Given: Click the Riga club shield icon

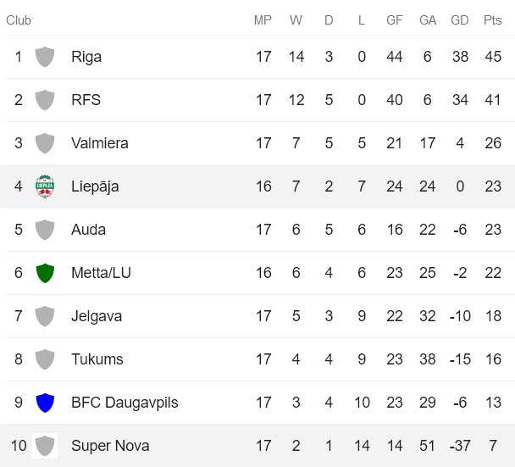Looking at the screenshot, I should coord(45,57).
